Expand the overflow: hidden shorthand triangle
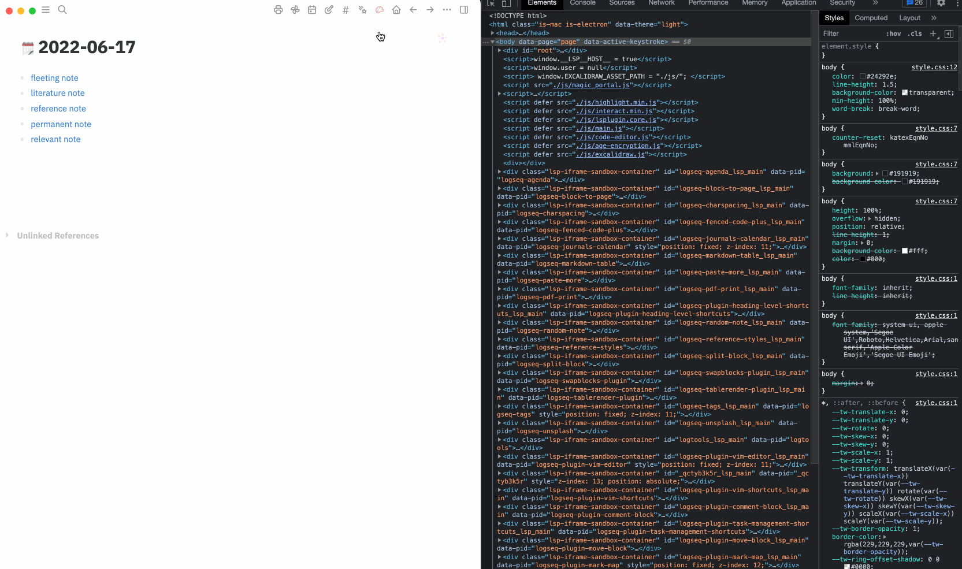Viewport: 962px width, 569px height. (870, 218)
